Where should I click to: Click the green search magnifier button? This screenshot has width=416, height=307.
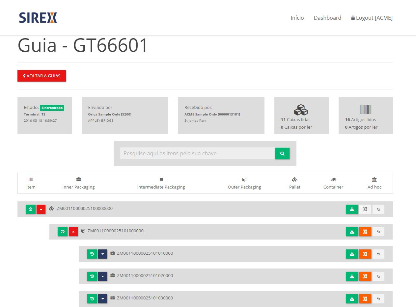(x=282, y=153)
